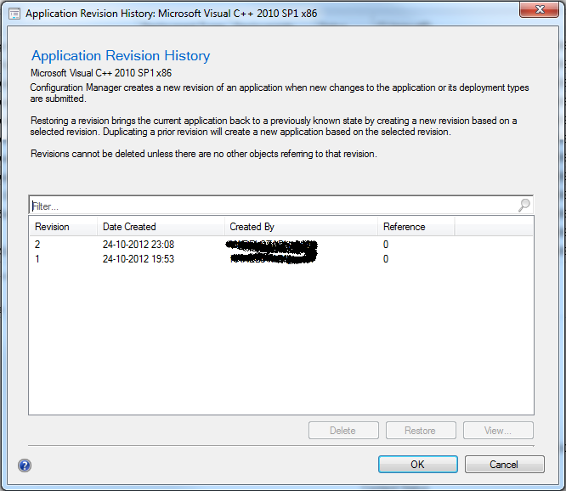Click the window icon in the title bar
This screenshot has height=491, width=566.
pyautogui.click(x=14, y=14)
